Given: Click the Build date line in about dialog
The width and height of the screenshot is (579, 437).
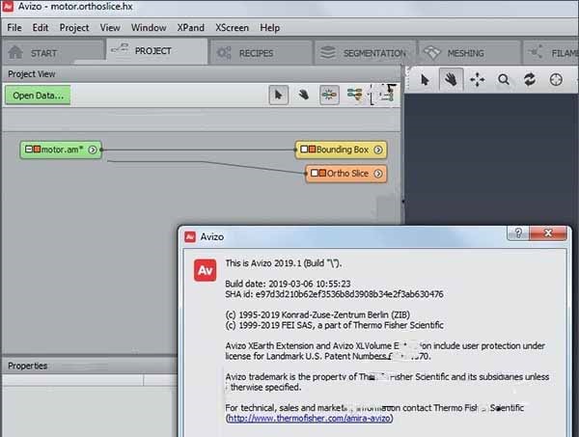Looking at the screenshot, I should [288, 284].
